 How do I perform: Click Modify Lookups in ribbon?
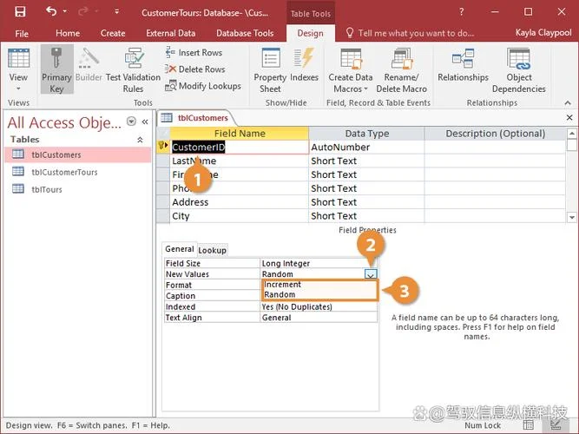[x=203, y=86]
